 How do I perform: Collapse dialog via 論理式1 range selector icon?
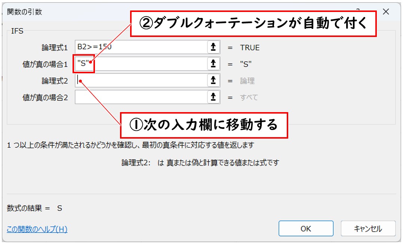tap(213, 47)
